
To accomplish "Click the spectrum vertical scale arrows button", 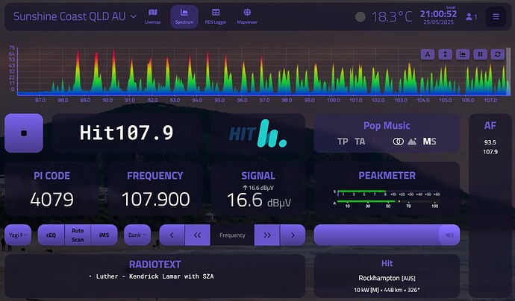I will [x=445, y=54].
